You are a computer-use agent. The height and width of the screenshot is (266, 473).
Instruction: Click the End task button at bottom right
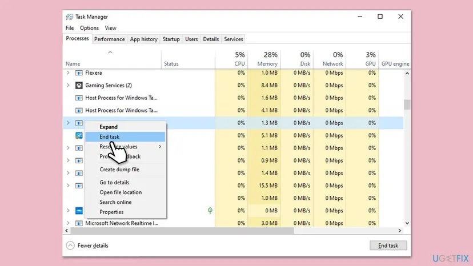(x=388, y=245)
